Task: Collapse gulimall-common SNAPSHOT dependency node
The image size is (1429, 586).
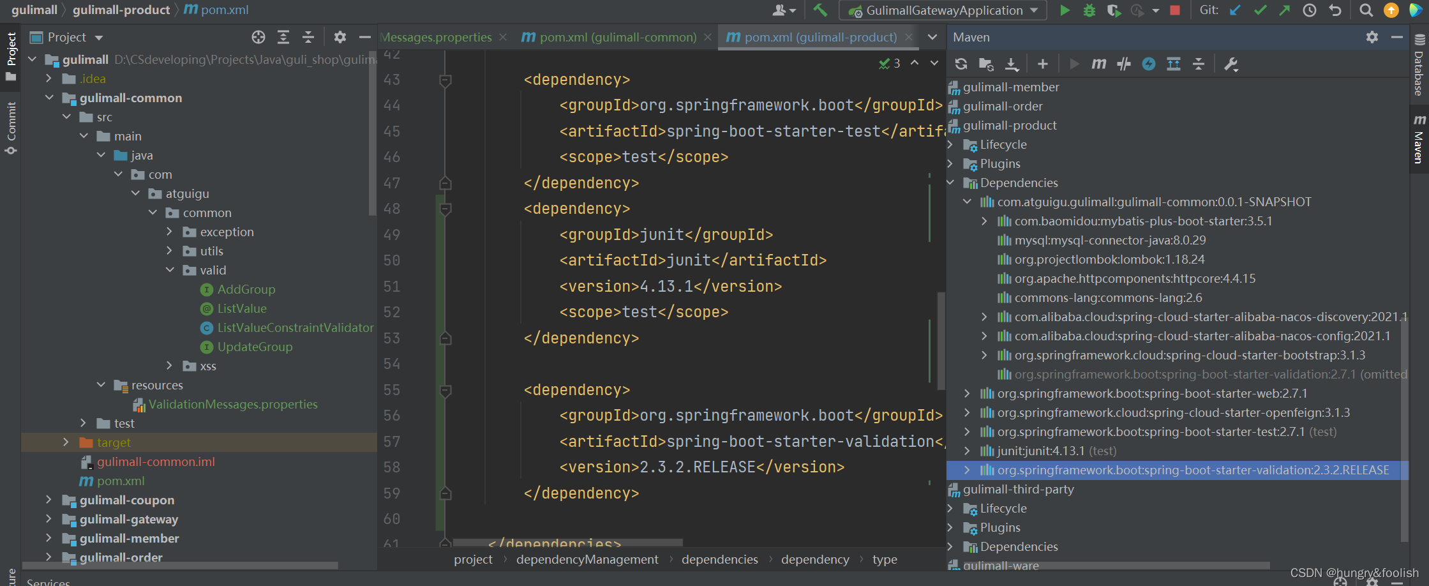Action: (x=968, y=202)
